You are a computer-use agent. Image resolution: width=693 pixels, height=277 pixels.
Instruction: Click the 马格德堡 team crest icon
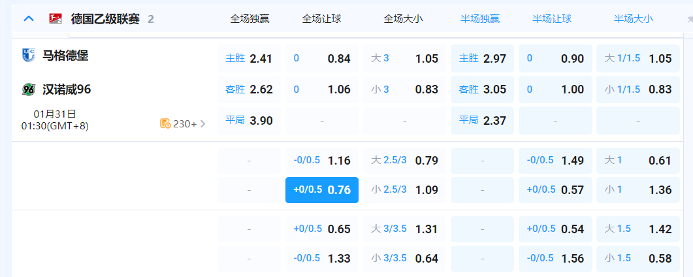[x=28, y=56]
